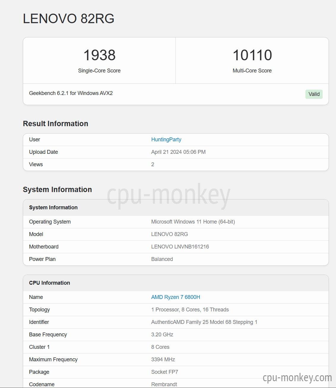Open the AMD Ryzen 7 6800H processor link
This screenshot has height=388, width=336.
[176, 297]
